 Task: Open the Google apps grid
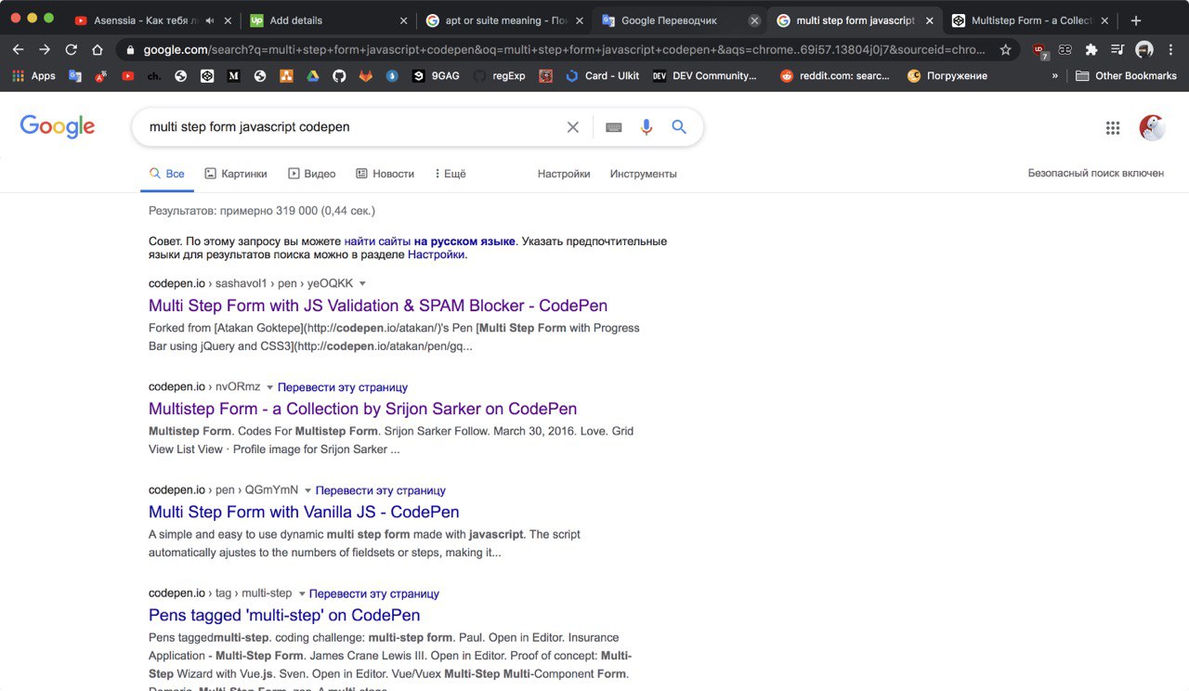click(x=1113, y=128)
